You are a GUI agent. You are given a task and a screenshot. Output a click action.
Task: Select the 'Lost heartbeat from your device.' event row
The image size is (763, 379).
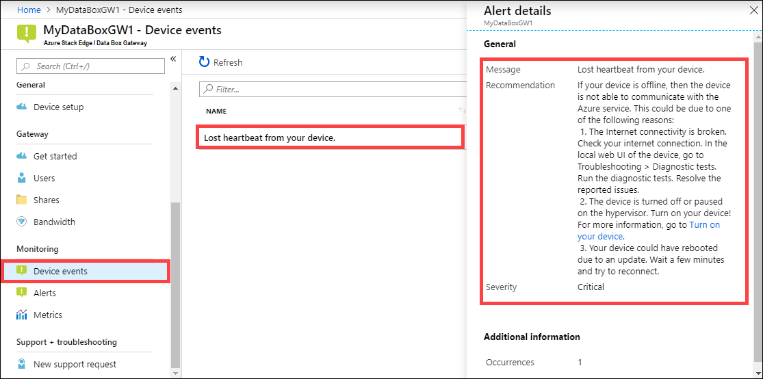(329, 138)
